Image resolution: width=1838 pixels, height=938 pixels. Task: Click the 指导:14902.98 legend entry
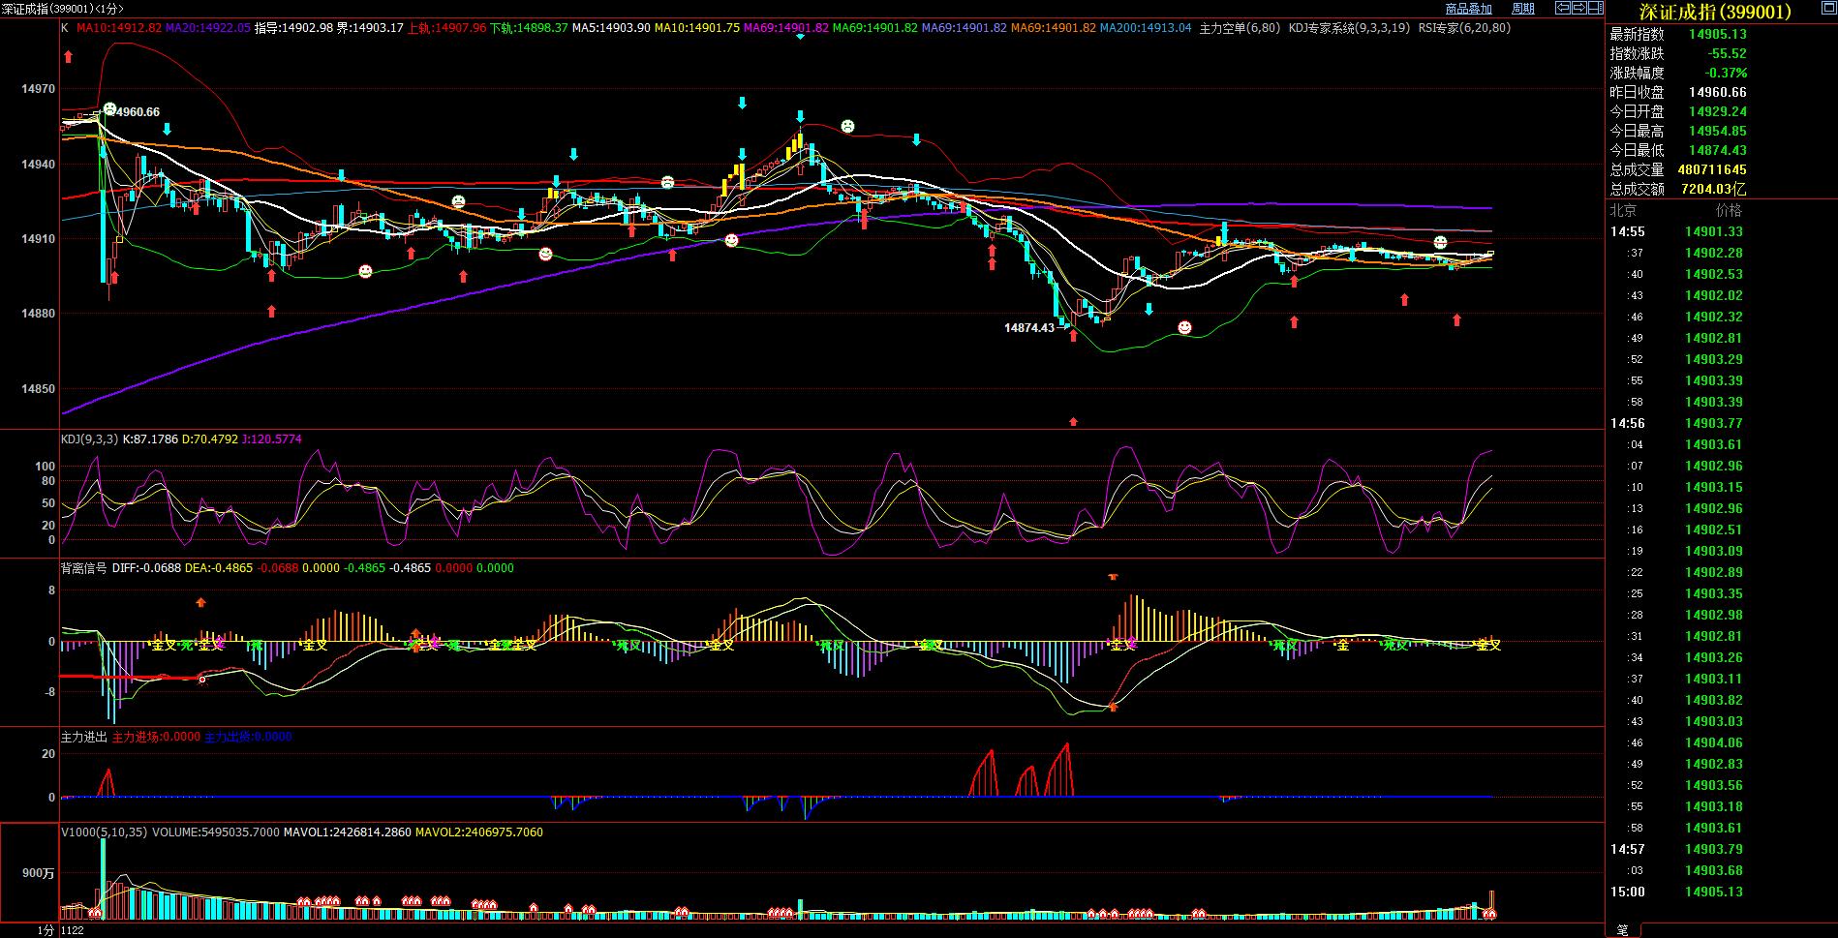(x=293, y=28)
